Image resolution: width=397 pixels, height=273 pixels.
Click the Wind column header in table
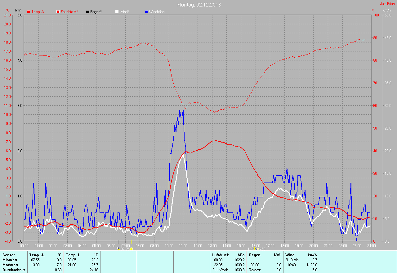click(290, 255)
